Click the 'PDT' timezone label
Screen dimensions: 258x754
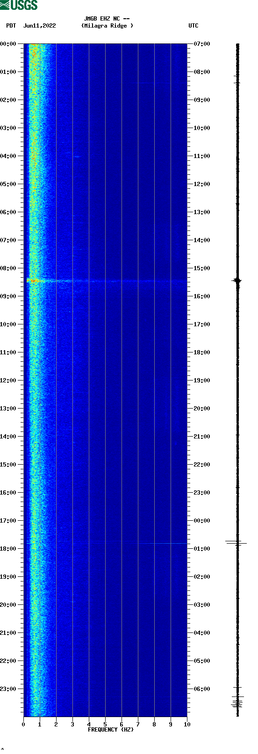(11, 26)
